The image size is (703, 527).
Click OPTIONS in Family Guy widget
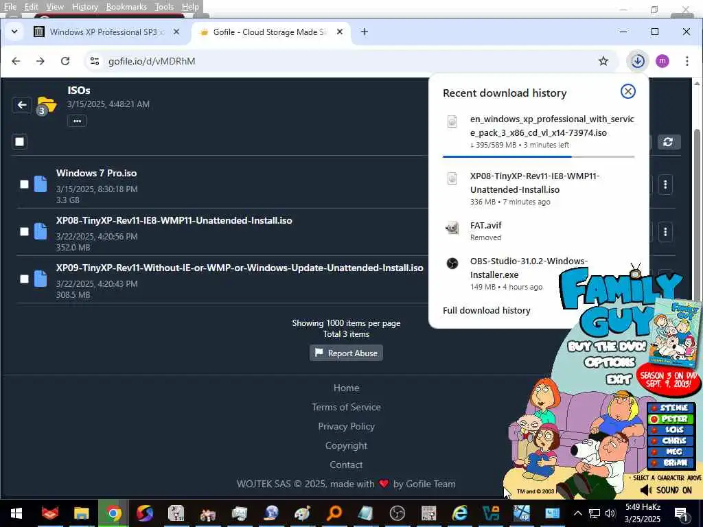610,362
